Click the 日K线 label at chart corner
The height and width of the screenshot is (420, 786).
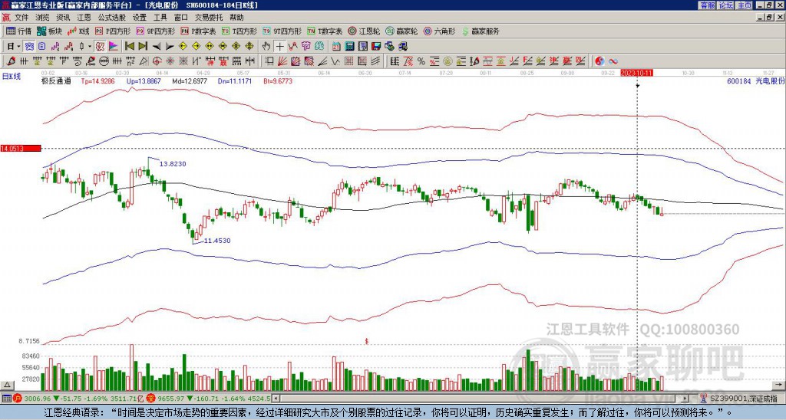click(12, 76)
